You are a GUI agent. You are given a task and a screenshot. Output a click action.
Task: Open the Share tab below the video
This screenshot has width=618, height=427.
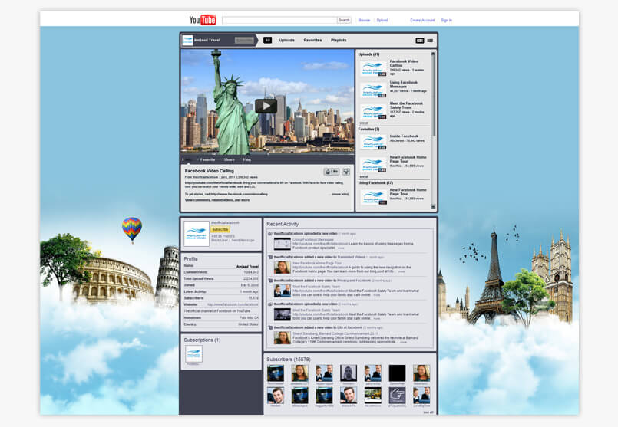(229, 159)
